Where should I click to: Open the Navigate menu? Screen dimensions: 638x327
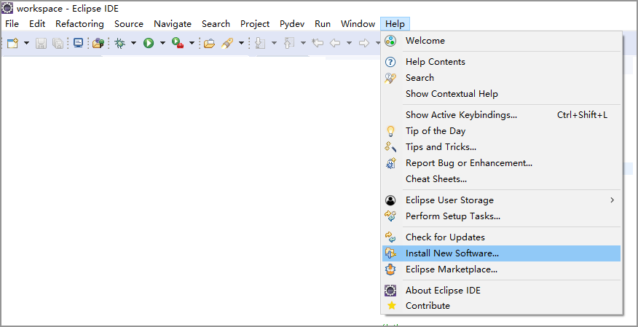[x=173, y=24]
